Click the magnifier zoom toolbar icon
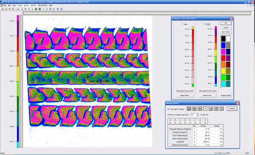 (x=29, y=9)
